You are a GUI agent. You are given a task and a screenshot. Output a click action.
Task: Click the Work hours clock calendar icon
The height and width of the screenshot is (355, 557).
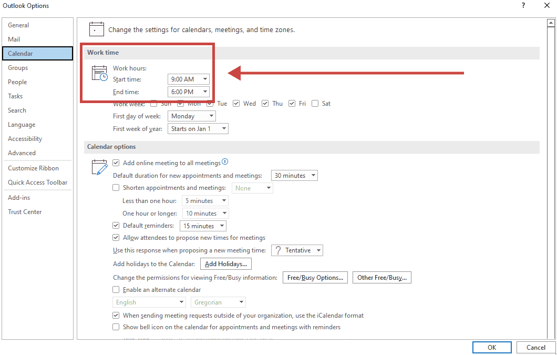coord(99,73)
